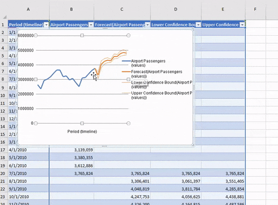Select upper bound cell 4,285,854
This screenshot has height=205, width=278.
pyautogui.click(x=223, y=189)
